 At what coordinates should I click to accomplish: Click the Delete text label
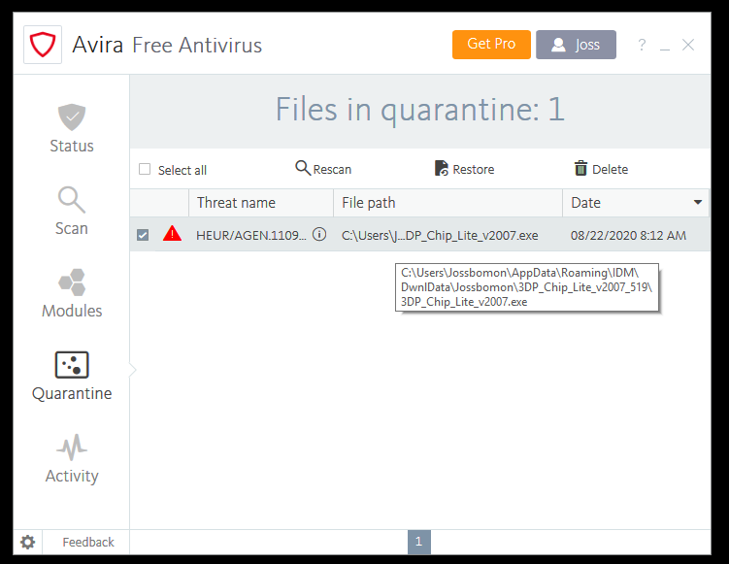click(x=610, y=169)
